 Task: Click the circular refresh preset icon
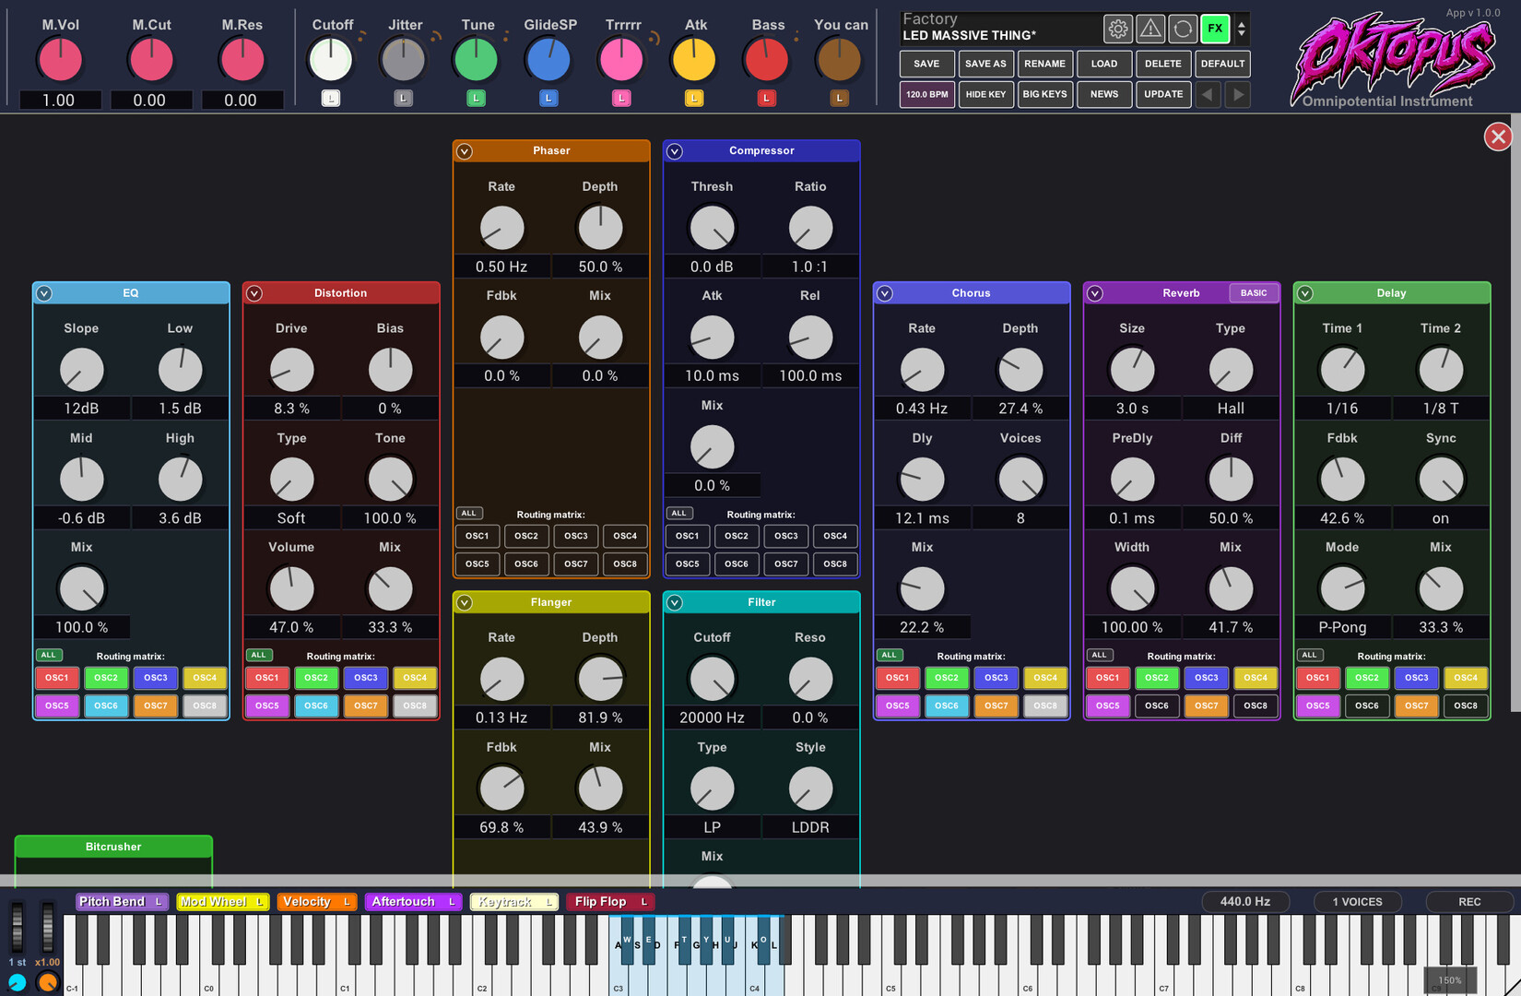coord(1183,30)
